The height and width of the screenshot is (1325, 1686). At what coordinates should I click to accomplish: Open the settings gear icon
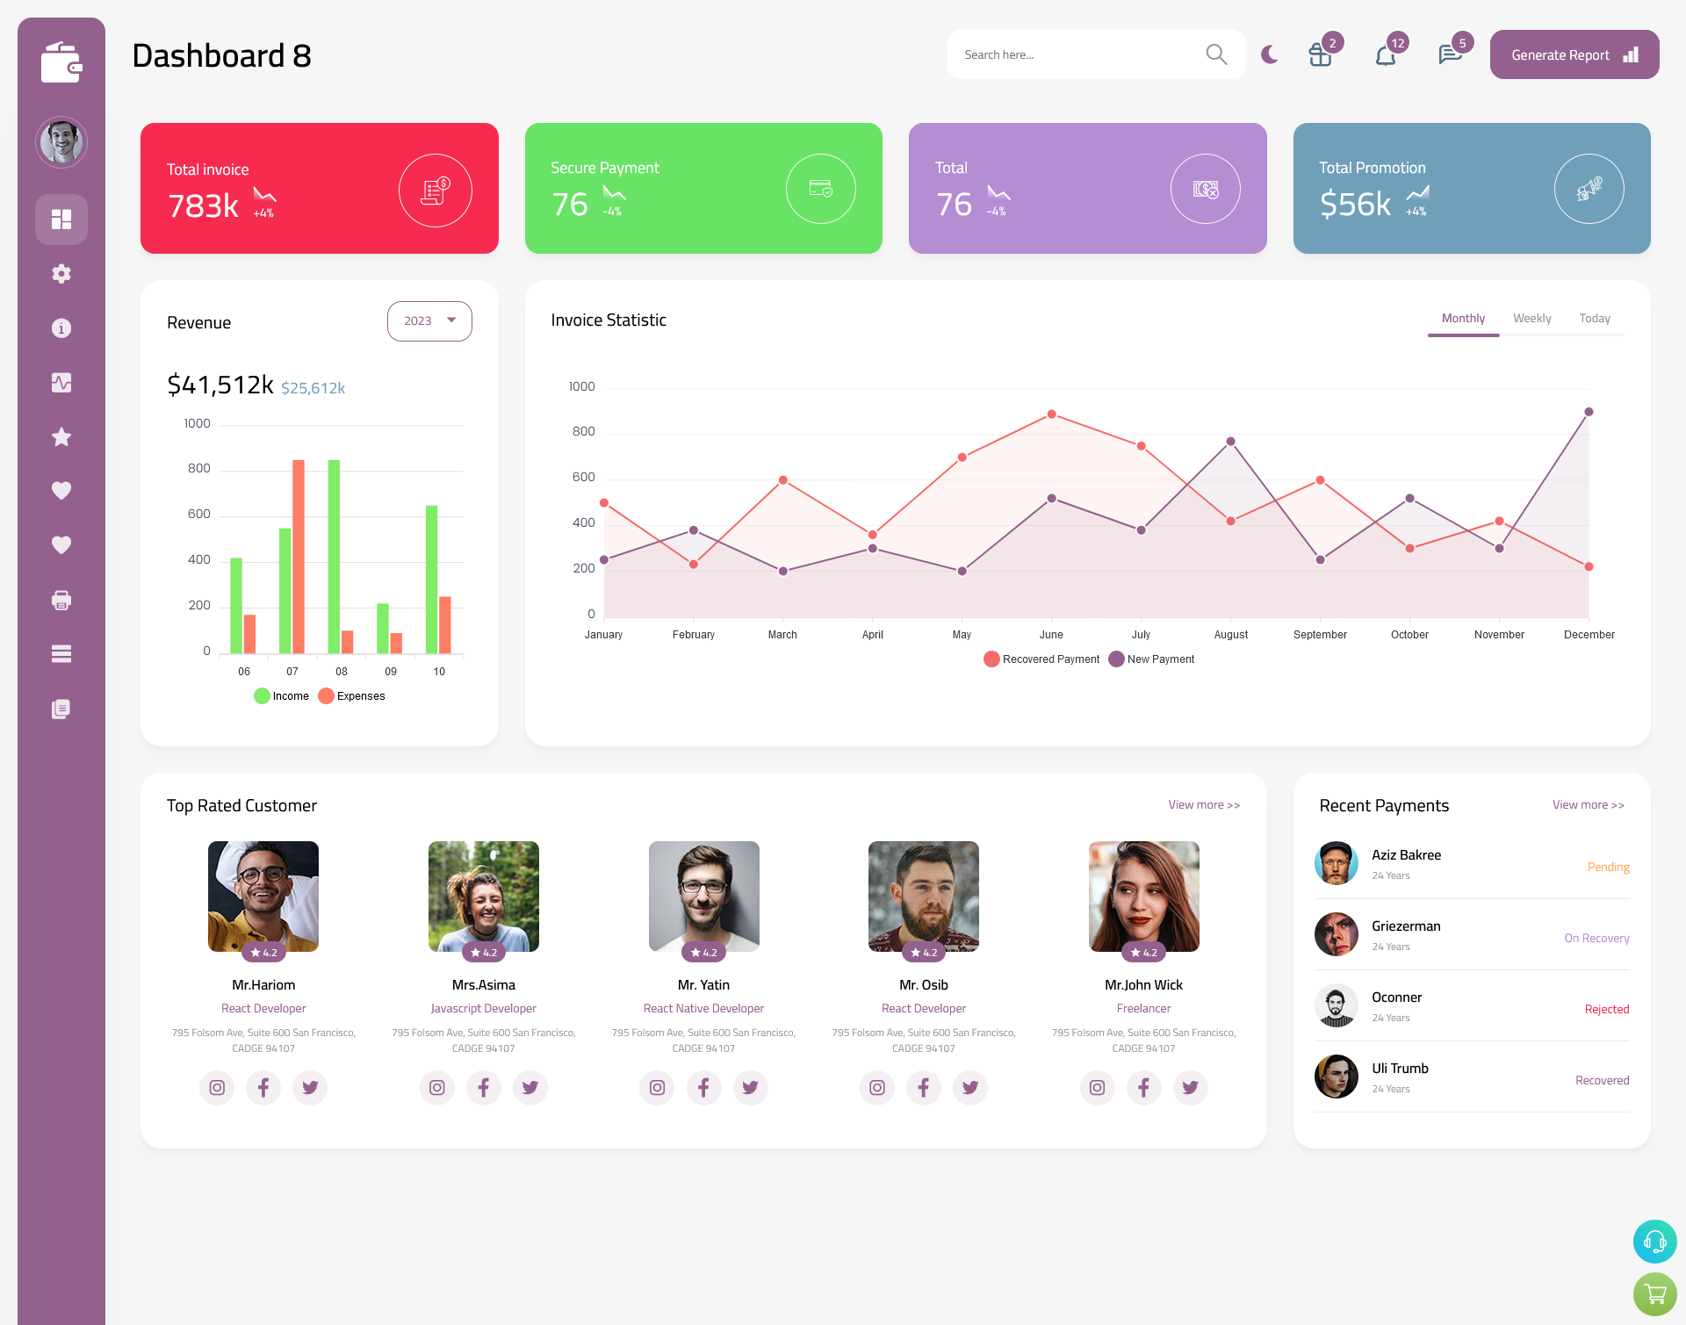(x=61, y=274)
